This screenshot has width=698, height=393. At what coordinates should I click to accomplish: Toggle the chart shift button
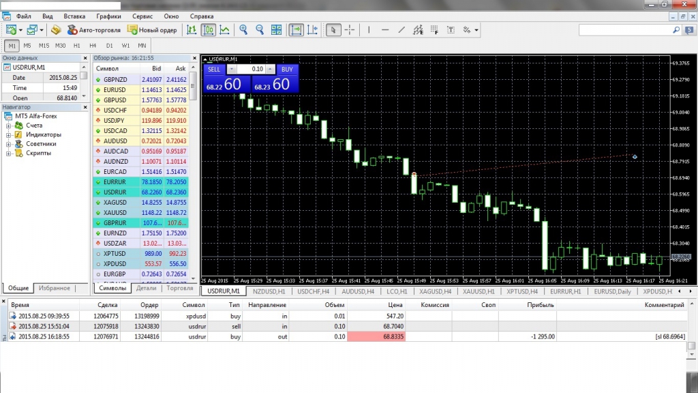pyautogui.click(x=313, y=30)
